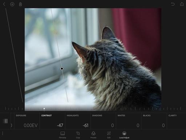
Task: Go back with the top-left arrow
Action: [x=4, y=4]
